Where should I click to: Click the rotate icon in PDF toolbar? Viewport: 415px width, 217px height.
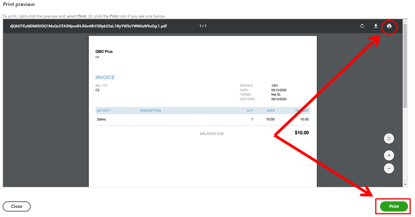pyautogui.click(x=362, y=26)
